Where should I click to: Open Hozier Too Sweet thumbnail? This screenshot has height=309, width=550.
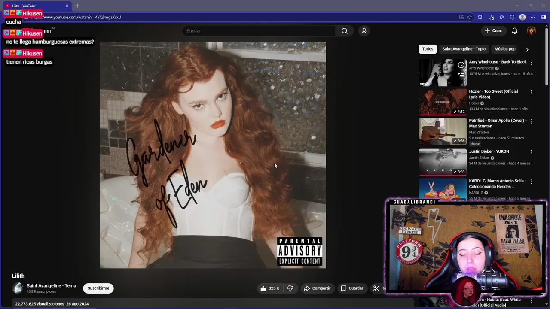pyautogui.click(x=443, y=102)
